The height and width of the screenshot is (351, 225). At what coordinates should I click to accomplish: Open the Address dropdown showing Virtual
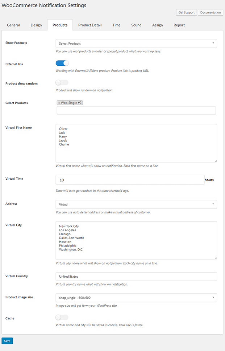[x=136, y=204]
